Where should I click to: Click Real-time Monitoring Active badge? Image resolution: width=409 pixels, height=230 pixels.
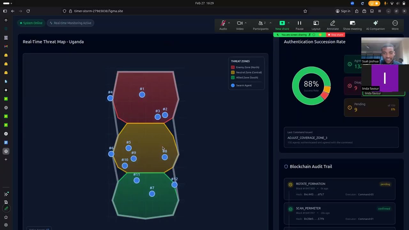pyautogui.click(x=70, y=23)
